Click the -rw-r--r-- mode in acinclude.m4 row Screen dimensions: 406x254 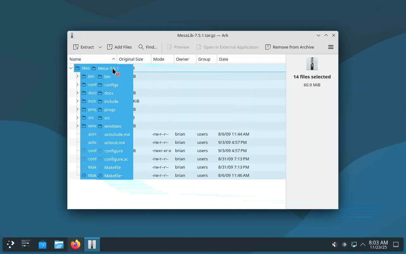click(160, 134)
